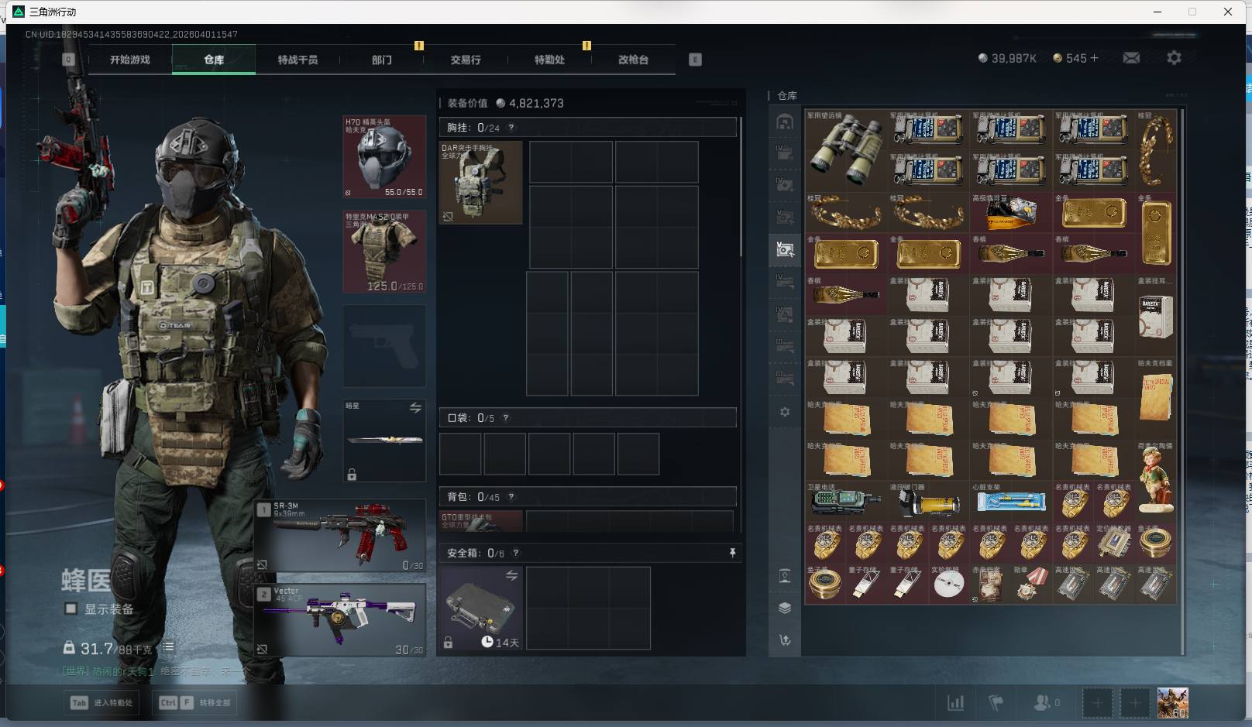Click the plus next to the 545 currency
Image resolution: width=1252 pixels, height=727 pixels.
1094,58
